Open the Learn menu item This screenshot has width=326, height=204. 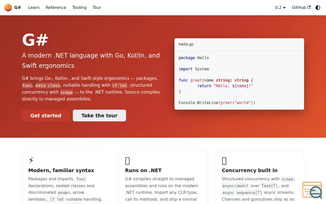[34, 7]
